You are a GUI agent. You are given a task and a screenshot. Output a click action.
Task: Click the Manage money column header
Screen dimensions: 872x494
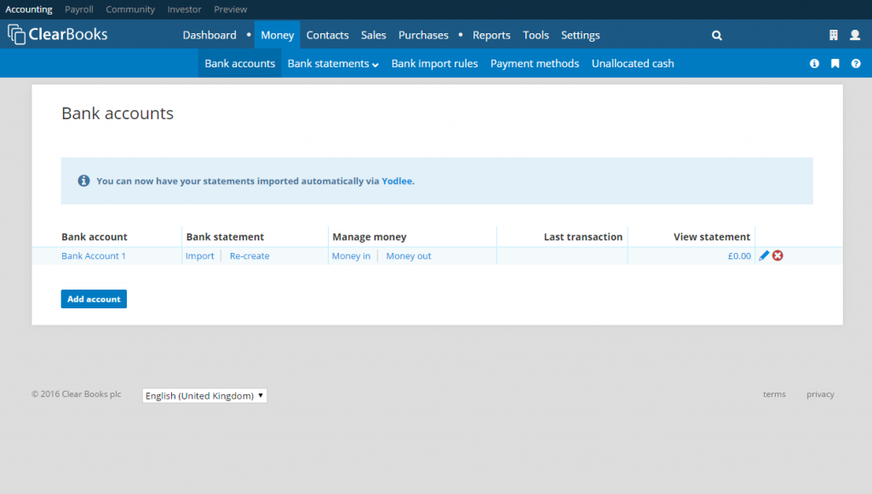[370, 237]
